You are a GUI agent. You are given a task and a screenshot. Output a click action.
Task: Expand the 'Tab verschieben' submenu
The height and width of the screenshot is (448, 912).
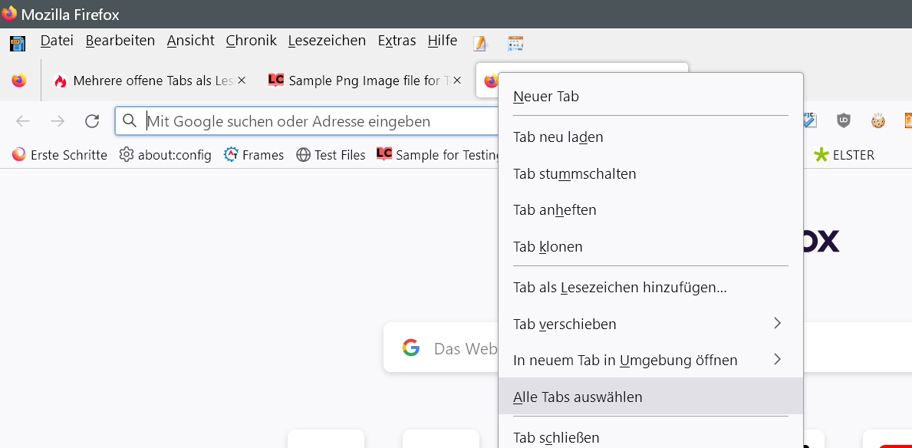pyautogui.click(x=777, y=324)
